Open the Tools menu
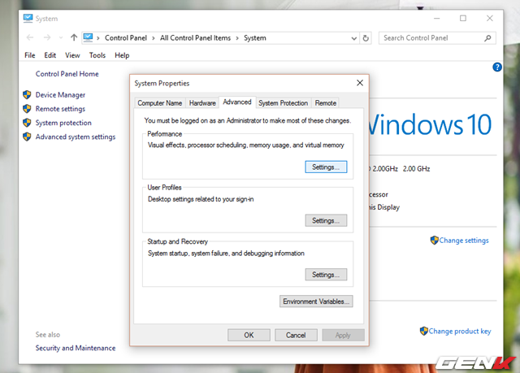Screen dimensions: 520x373 tap(97, 55)
